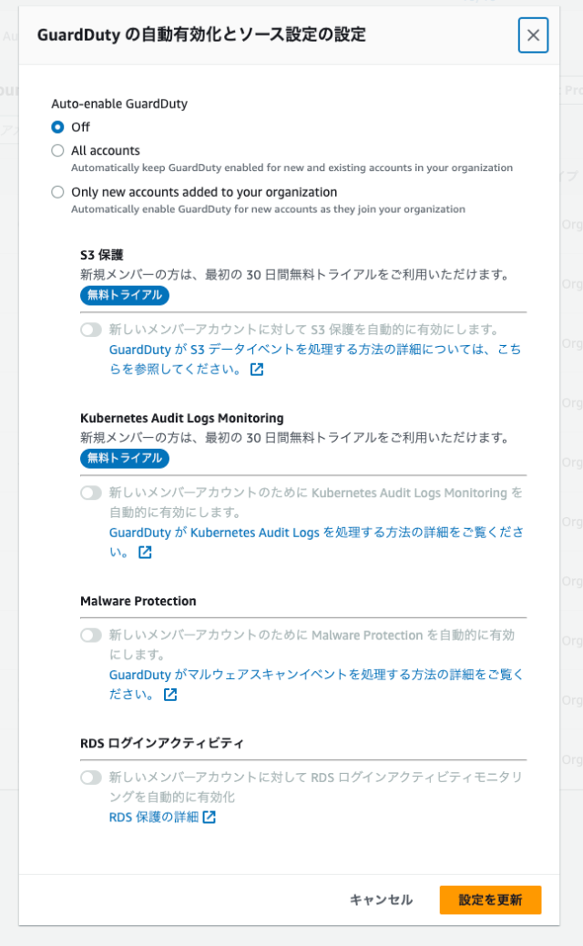Open the RDS 保護の詳細 link
The height and width of the screenshot is (946, 583).
pos(154,817)
